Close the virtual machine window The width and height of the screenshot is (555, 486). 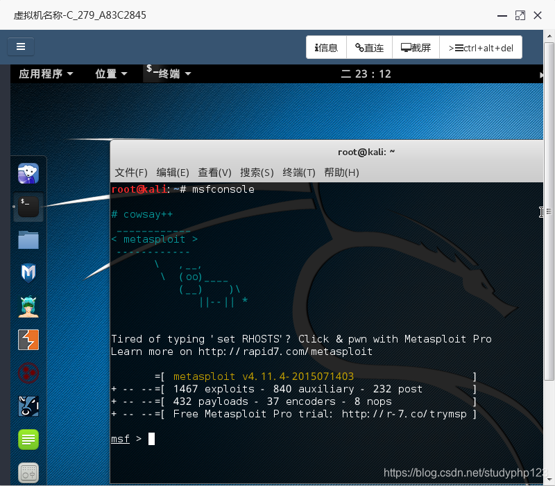[x=538, y=15]
